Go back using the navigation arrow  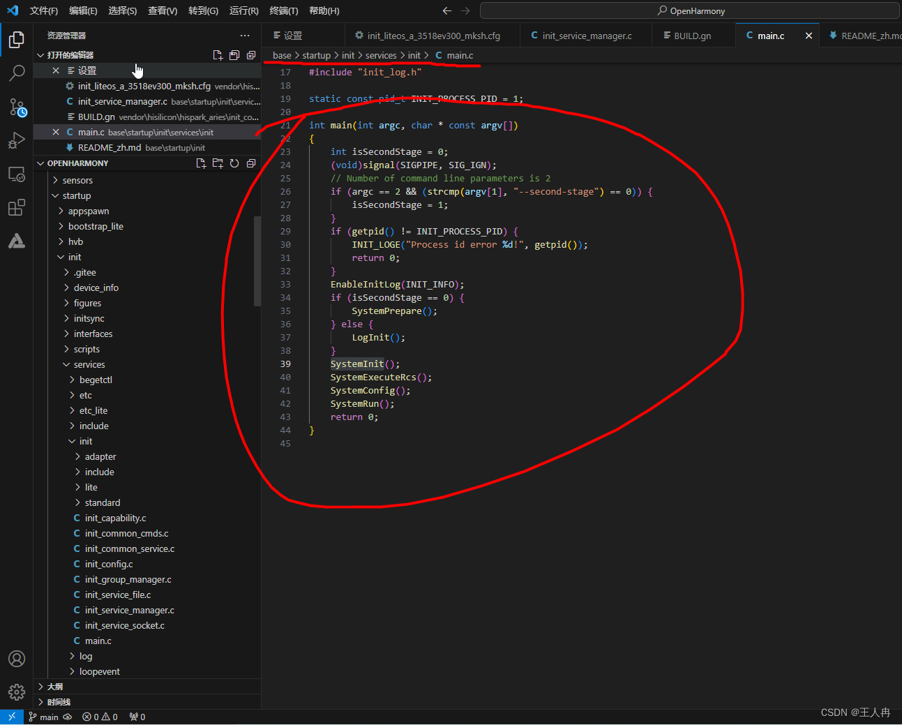[x=447, y=10]
